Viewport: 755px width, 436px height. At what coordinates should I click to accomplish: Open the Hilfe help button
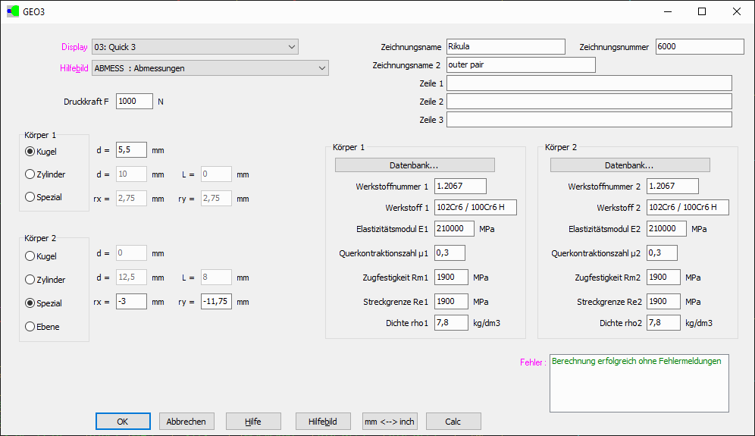(253, 422)
